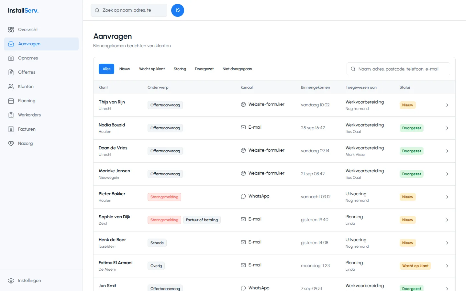Viewport: 466px width, 291px height.
Task: Switch to the Nieuw filter tab
Action: (x=125, y=69)
